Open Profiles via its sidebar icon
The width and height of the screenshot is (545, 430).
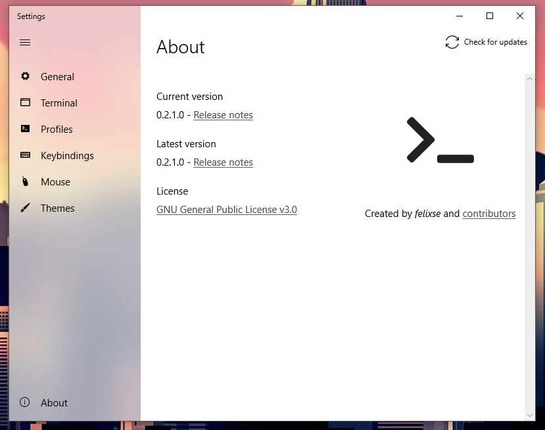point(25,129)
